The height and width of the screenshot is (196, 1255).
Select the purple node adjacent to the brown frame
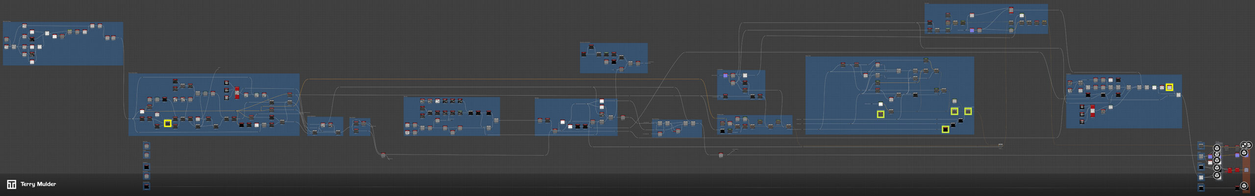[1237, 155]
